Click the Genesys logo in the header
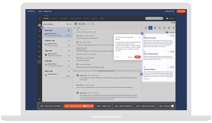Screen dimensions: 212x123 coord(30,11)
